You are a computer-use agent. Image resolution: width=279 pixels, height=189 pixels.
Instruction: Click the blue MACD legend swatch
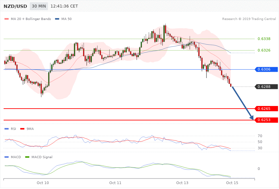(7, 157)
